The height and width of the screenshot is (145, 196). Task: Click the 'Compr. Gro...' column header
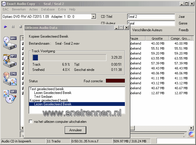coord(181,39)
